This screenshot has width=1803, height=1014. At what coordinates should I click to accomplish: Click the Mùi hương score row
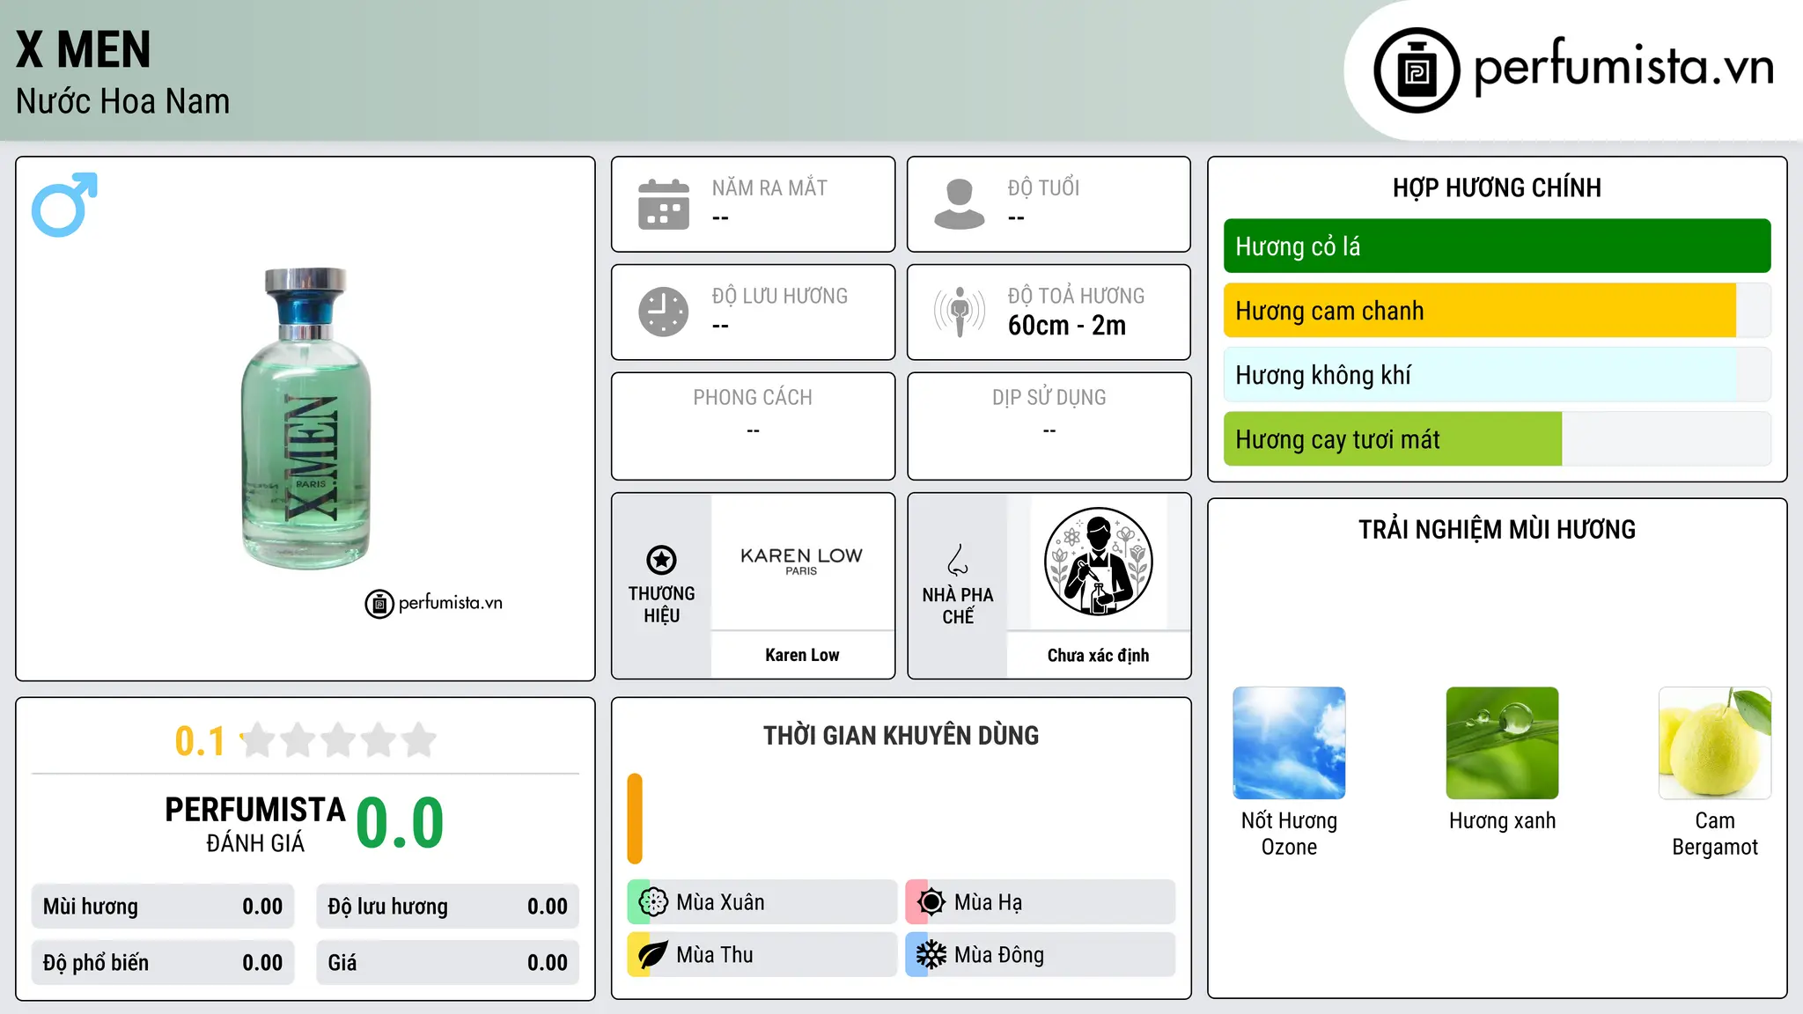[163, 907]
